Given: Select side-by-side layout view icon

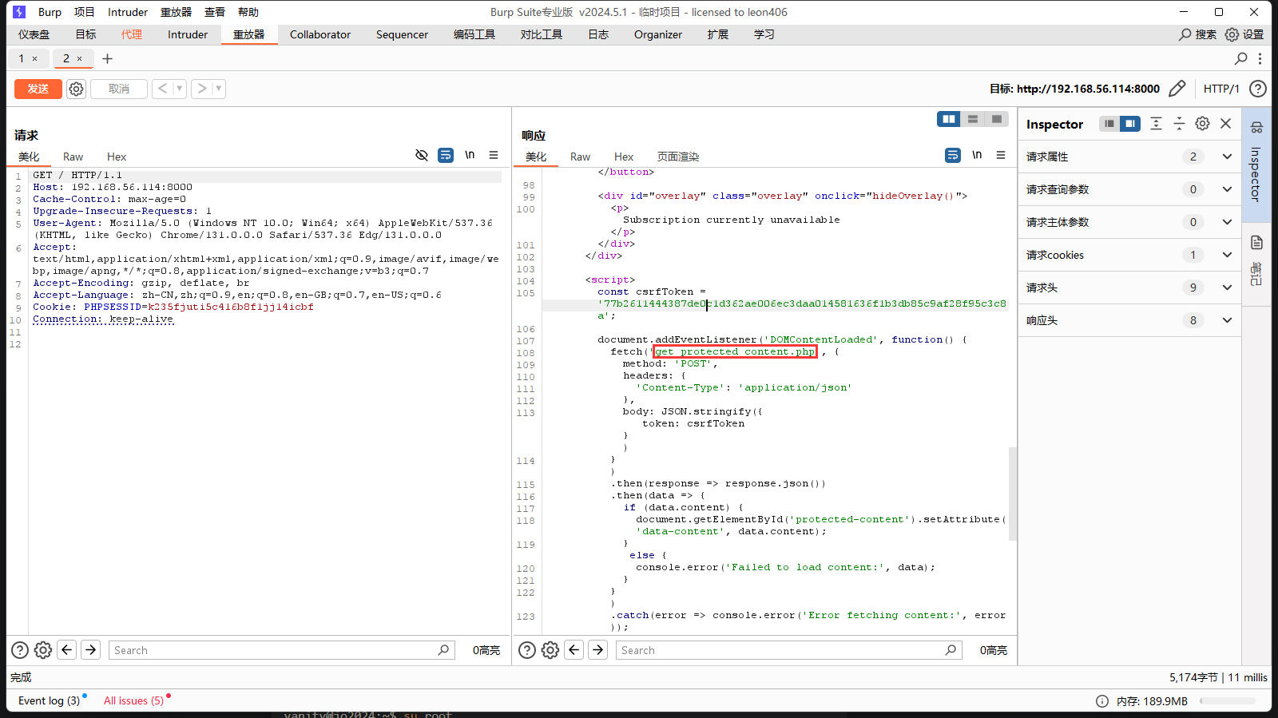Looking at the screenshot, I should (949, 119).
